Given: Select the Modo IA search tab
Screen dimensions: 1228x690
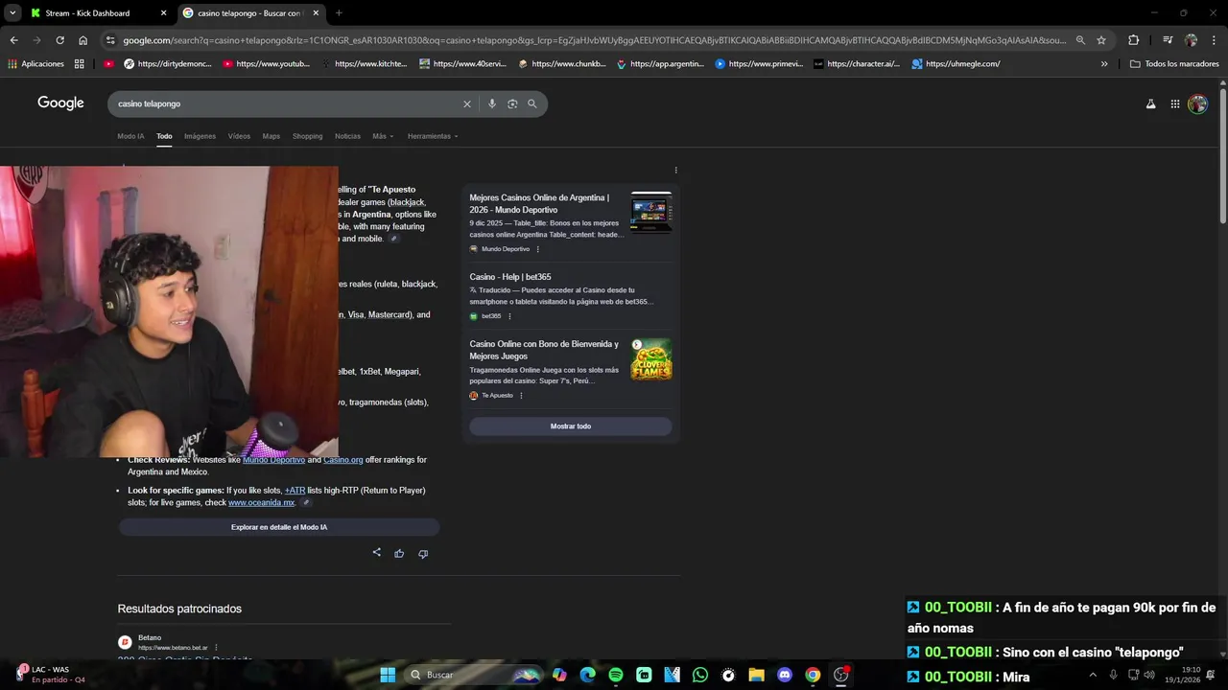Looking at the screenshot, I should coord(130,136).
